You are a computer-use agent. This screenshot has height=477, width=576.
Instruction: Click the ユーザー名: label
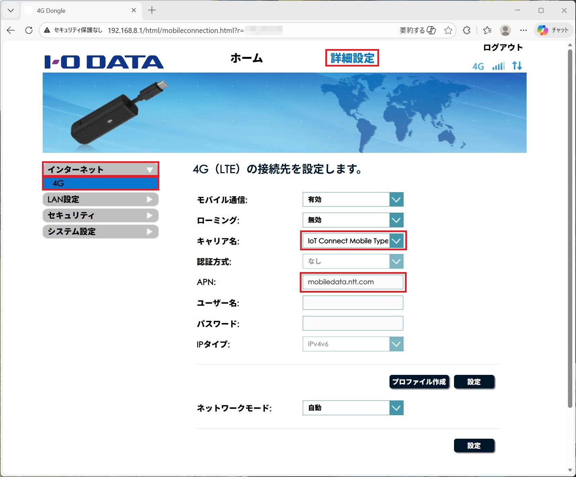tap(218, 303)
